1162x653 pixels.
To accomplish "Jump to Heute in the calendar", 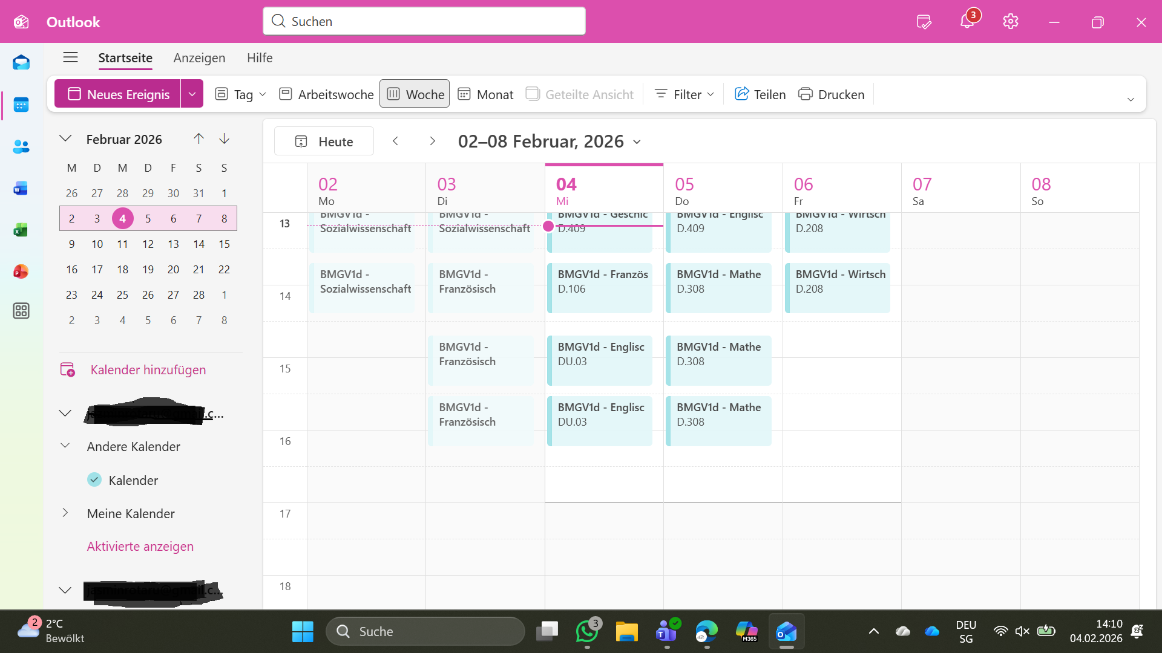I will pos(324,141).
